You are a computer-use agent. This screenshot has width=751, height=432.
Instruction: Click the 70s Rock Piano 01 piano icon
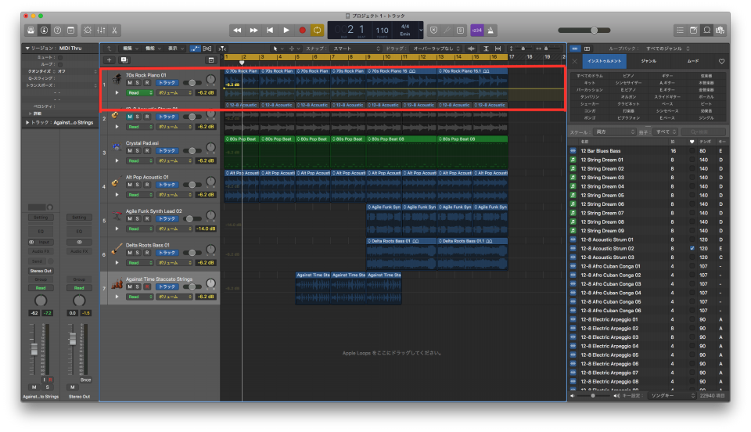[x=117, y=78]
